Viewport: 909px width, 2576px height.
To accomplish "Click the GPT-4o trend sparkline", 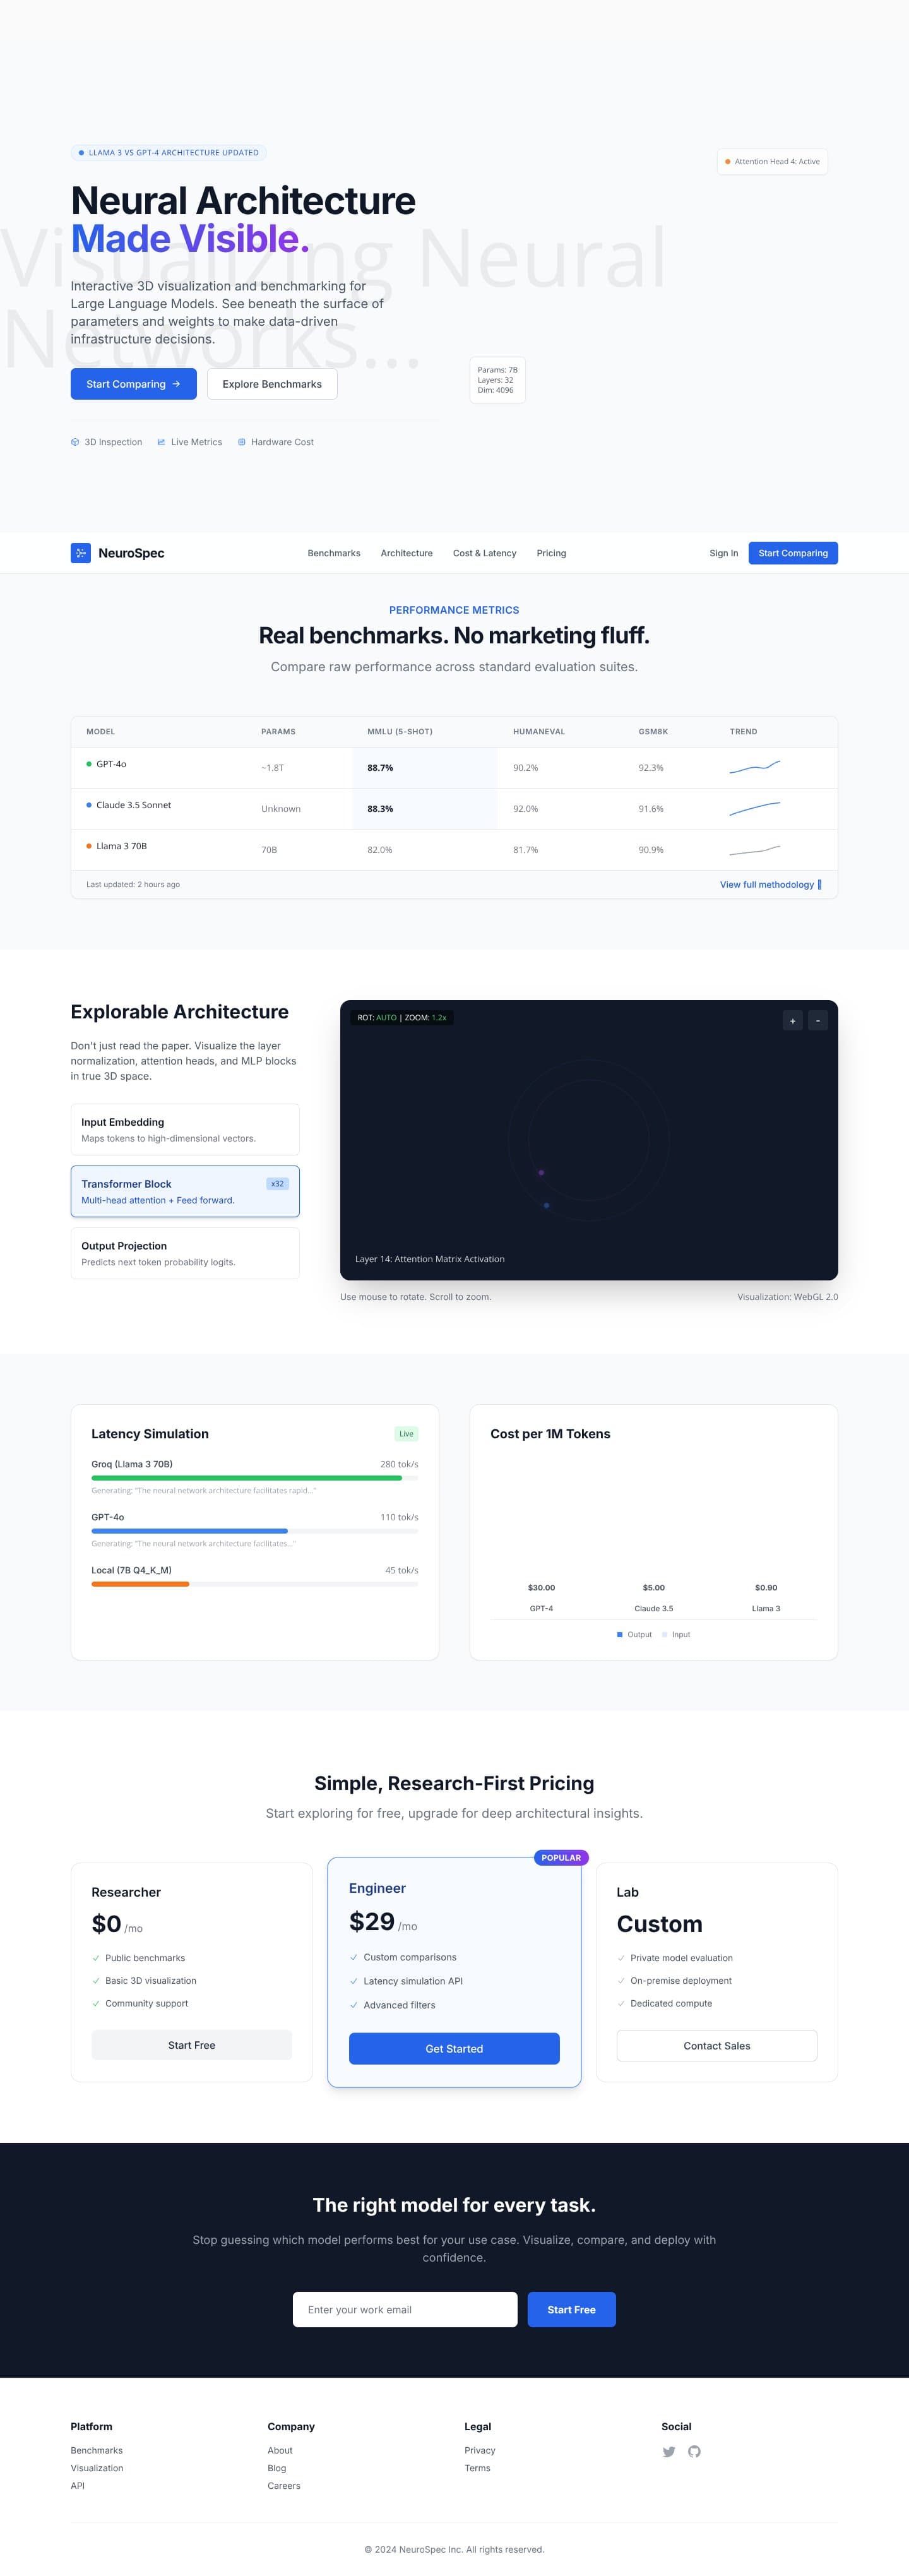I will pyautogui.click(x=755, y=767).
